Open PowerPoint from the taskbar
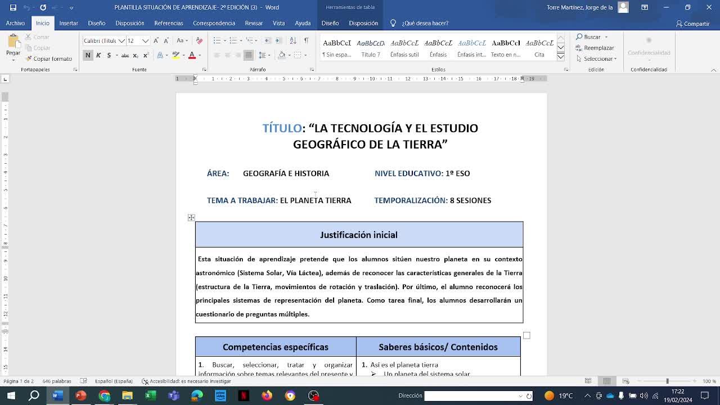This screenshot has width=720, height=405. [81, 395]
